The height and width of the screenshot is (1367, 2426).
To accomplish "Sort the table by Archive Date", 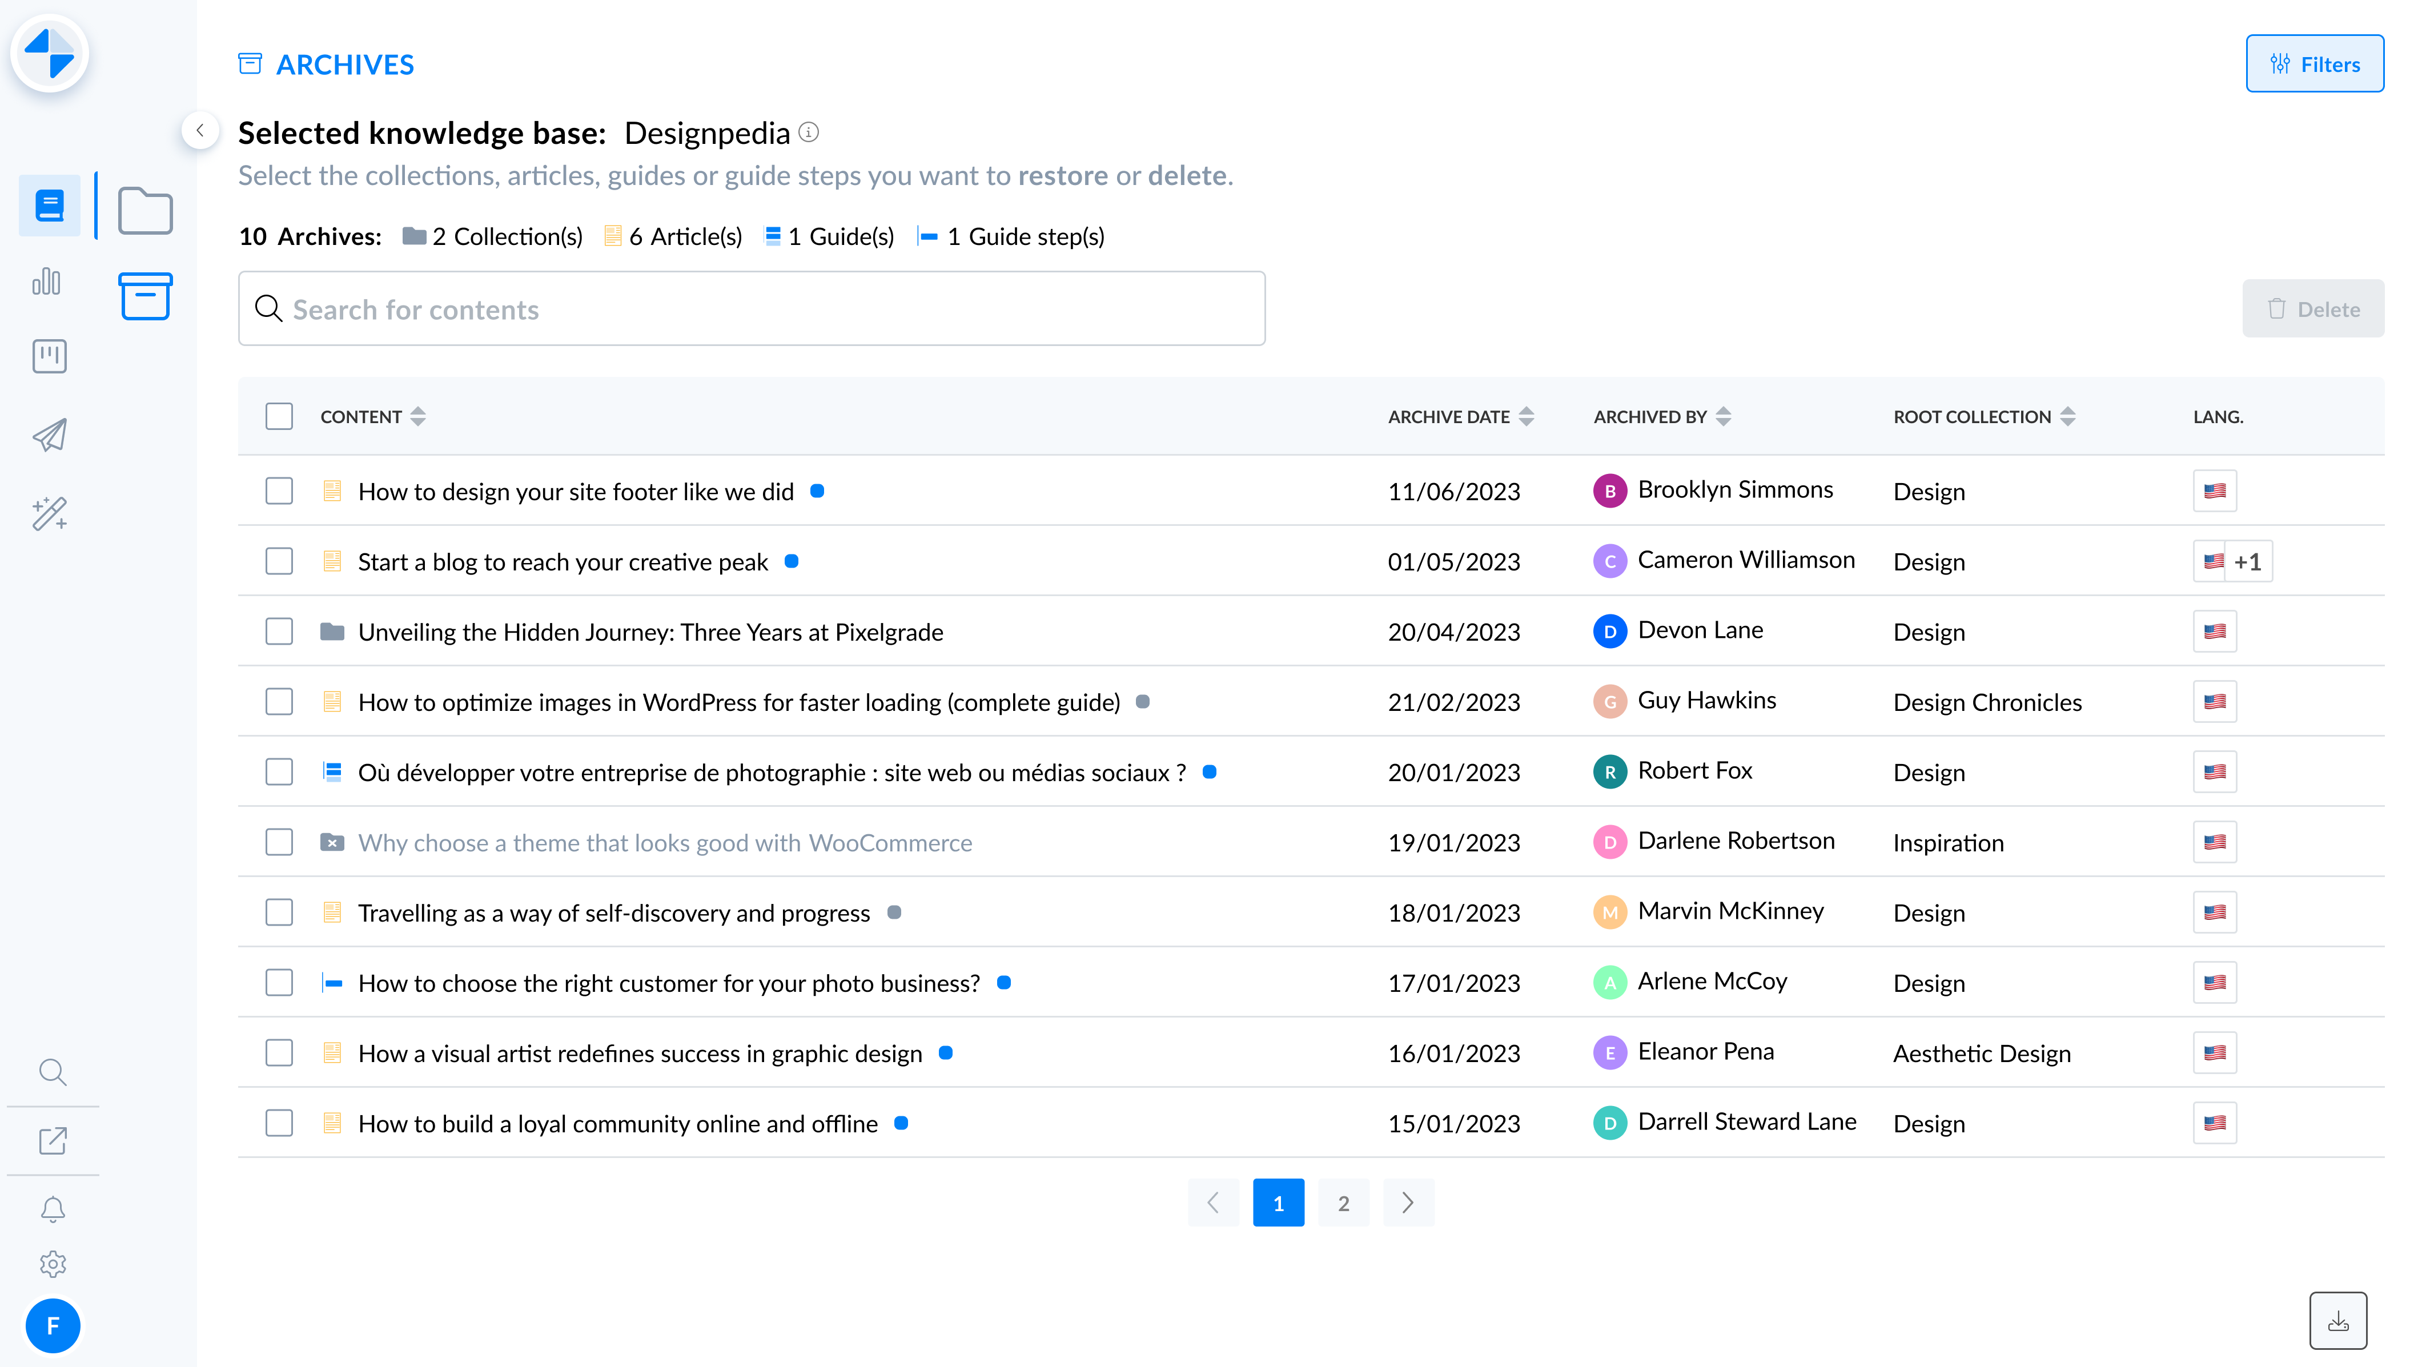I will (1525, 416).
